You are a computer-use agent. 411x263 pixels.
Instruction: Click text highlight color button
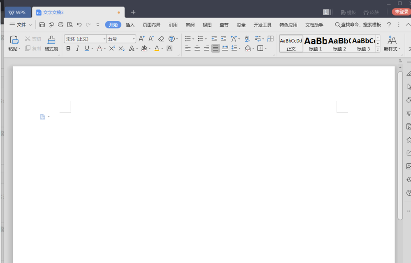pyautogui.click(x=144, y=48)
